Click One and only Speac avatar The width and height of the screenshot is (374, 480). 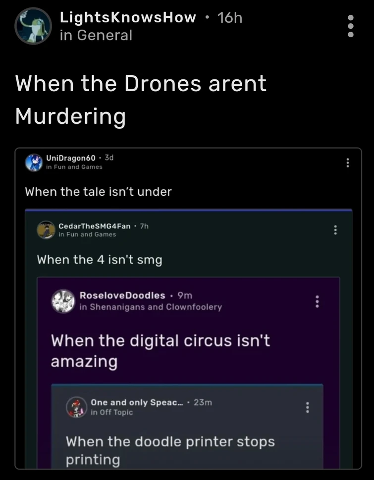[x=77, y=407]
